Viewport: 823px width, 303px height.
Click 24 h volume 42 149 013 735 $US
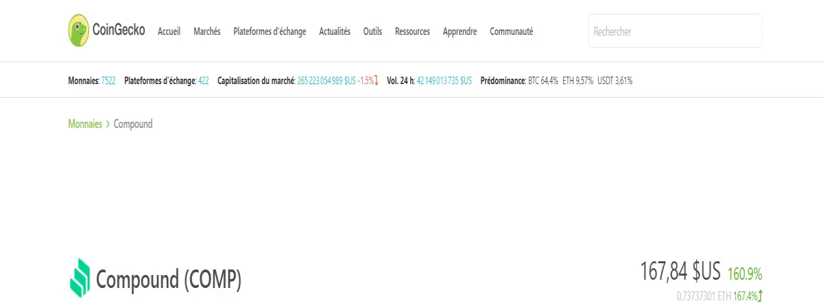point(444,81)
